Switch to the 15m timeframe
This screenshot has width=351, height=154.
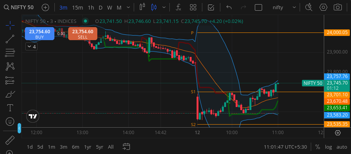pyautogui.click(x=77, y=7)
